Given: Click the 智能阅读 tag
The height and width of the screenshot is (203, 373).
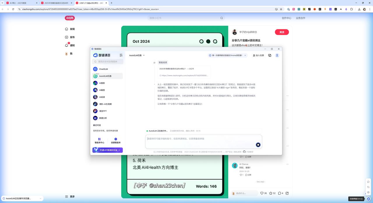Looking at the screenshot, I should tap(163, 62).
